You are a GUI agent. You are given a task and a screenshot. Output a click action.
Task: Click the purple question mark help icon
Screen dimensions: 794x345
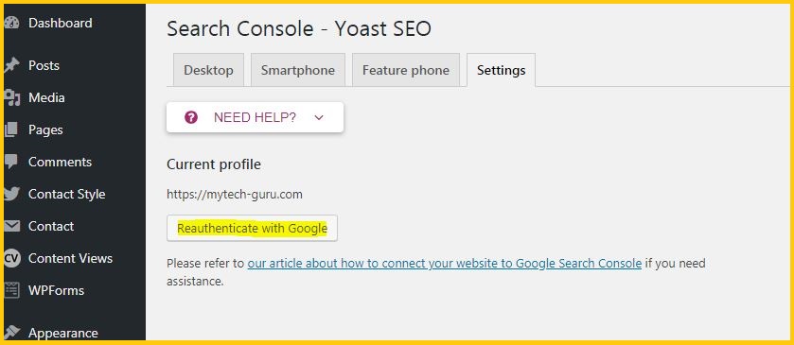191,118
